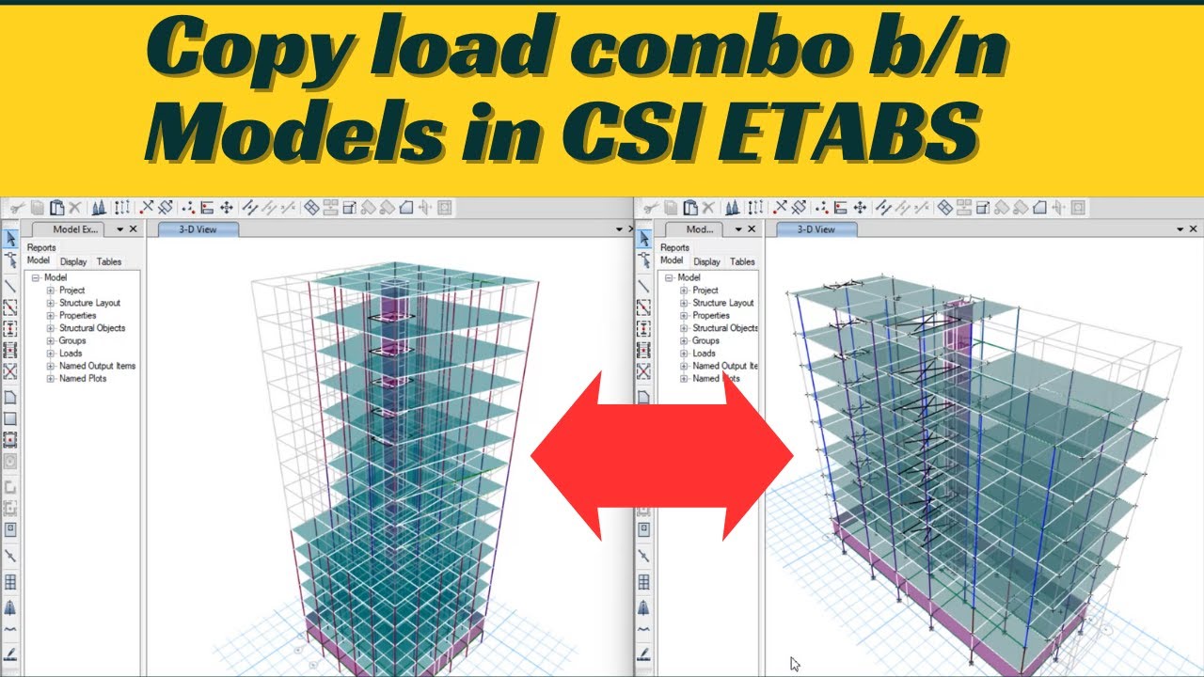Expand the Properties node in left Model Explorer
This screenshot has width=1204, height=677.
point(51,316)
